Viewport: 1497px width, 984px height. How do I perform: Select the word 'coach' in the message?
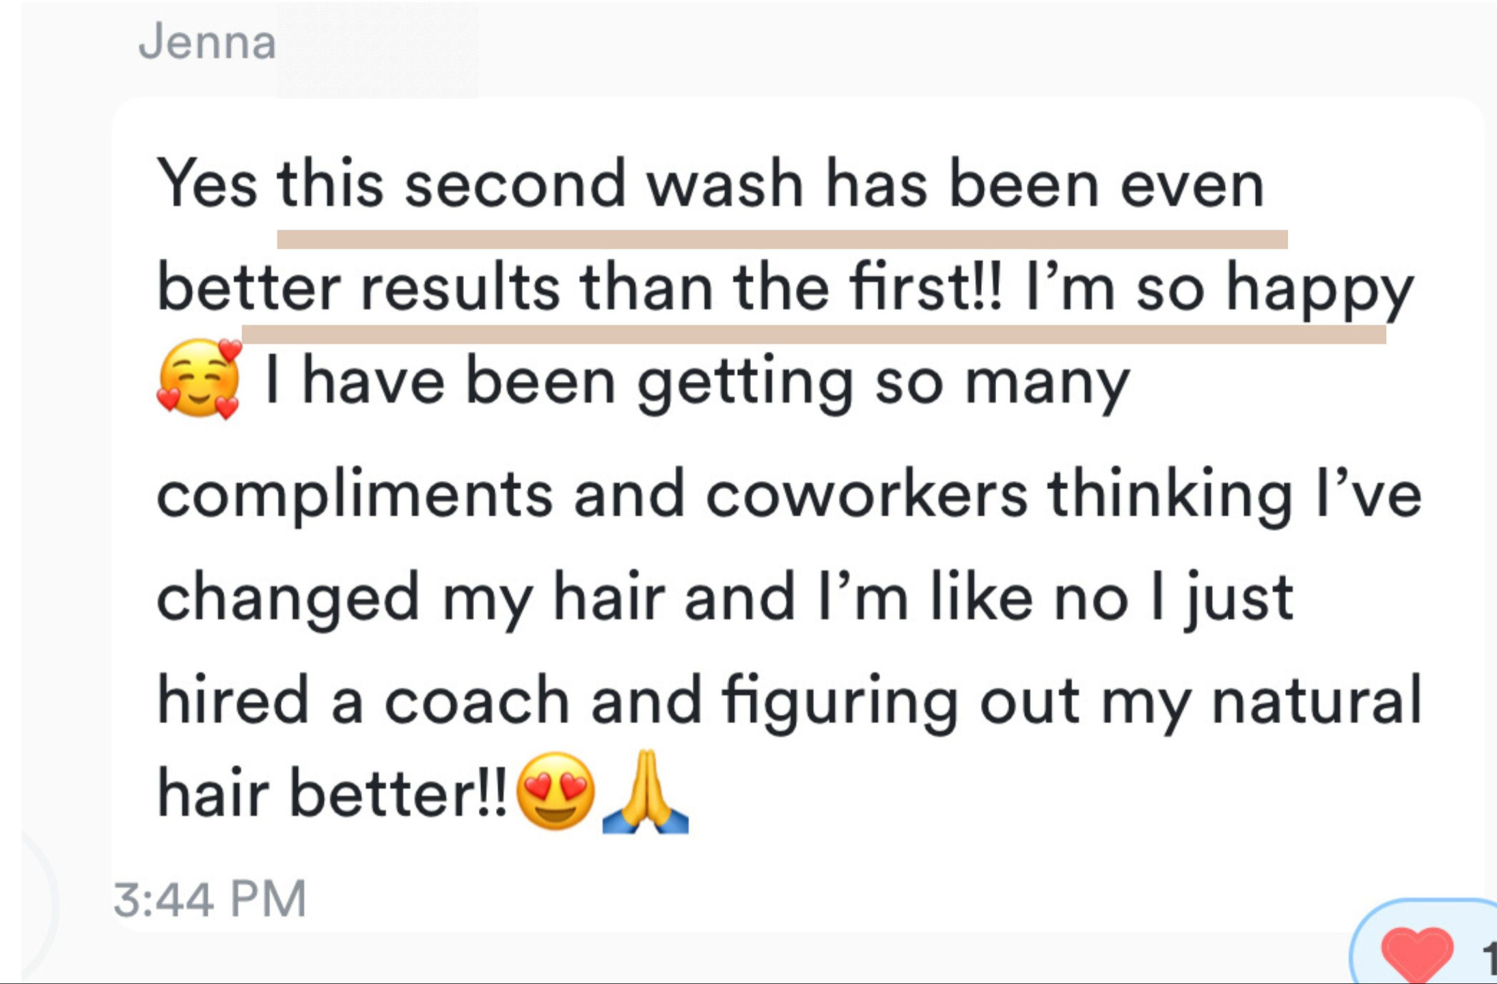477,700
